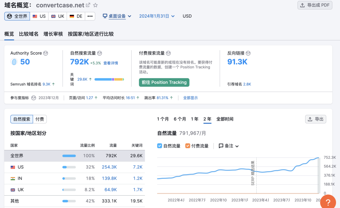This screenshot has width=340, height=208.
Task: Click the UK flag in region selector
Action: (53, 16)
